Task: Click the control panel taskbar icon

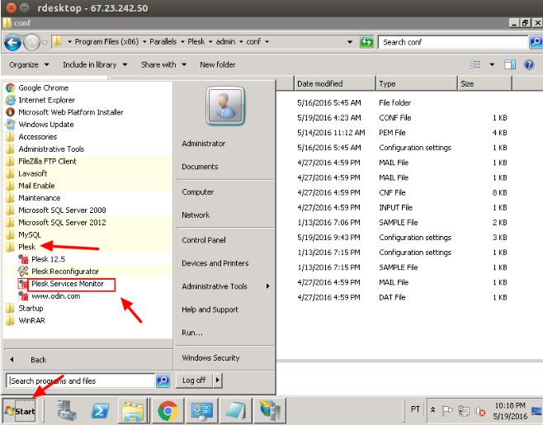Action: pos(202,411)
